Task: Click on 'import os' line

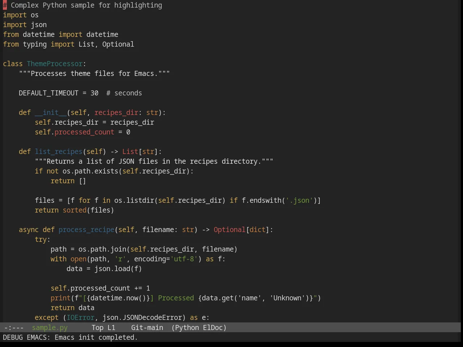Action: point(21,15)
